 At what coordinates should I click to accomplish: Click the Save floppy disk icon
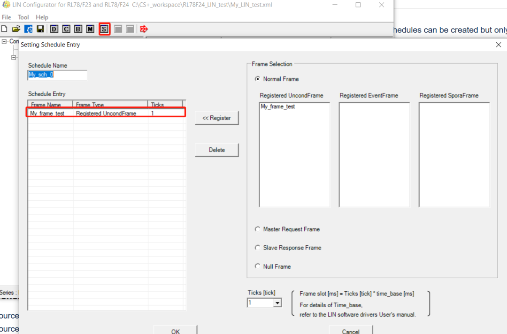click(x=40, y=29)
